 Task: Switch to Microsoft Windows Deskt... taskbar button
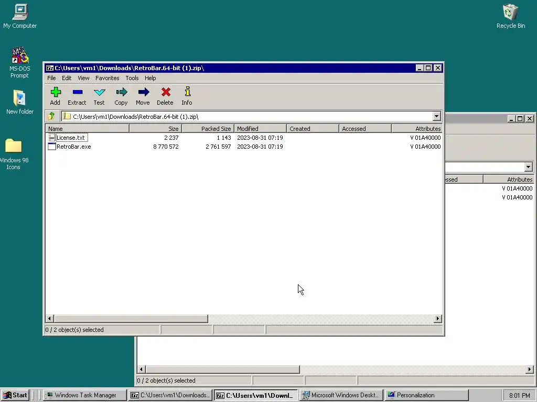point(341,395)
